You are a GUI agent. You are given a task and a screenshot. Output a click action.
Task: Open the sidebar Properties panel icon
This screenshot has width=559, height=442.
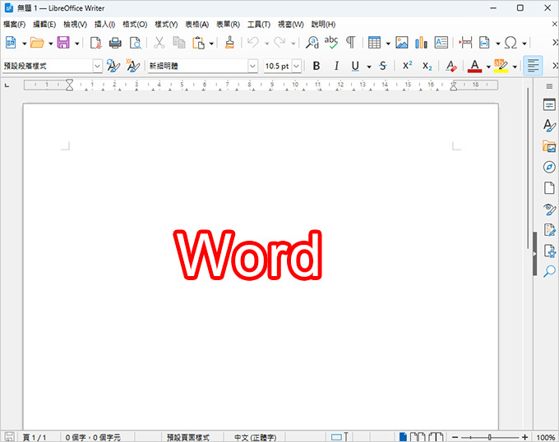pyautogui.click(x=549, y=104)
